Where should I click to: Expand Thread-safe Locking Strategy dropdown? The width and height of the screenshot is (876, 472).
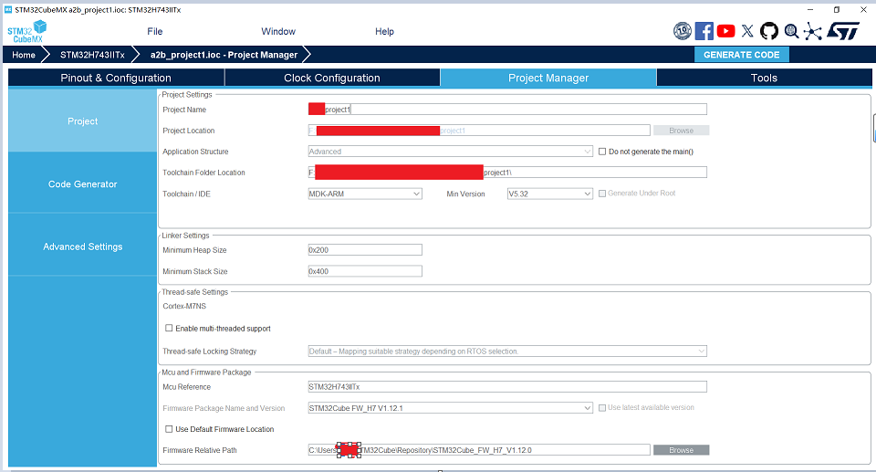[507, 351]
